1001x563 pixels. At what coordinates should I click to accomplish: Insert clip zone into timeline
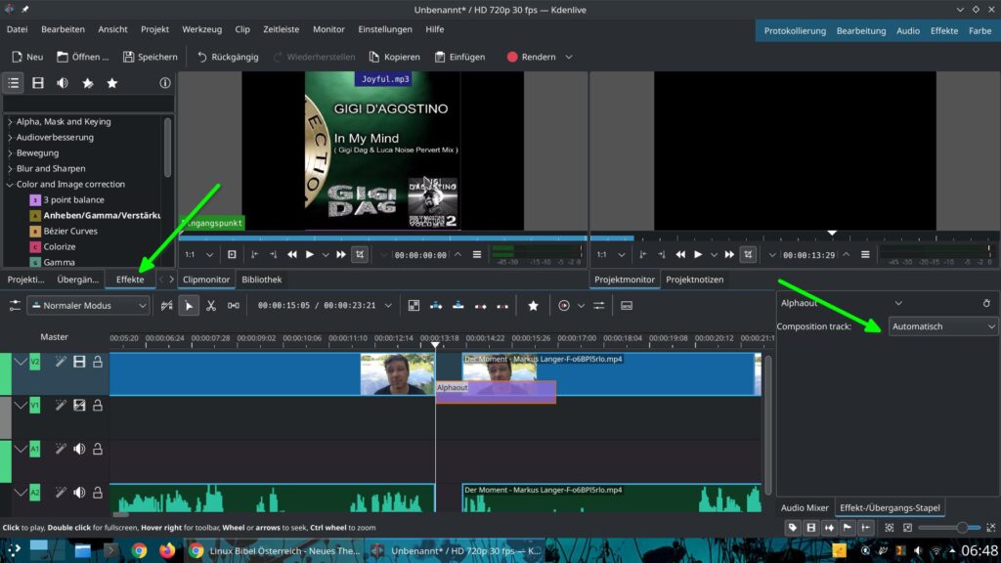[x=436, y=306]
